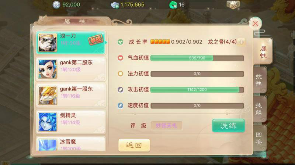Click the 贡 contribution coin icon
The width and height of the screenshot is (295, 165).
point(56,5)
